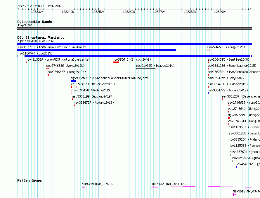Open TMEM132C|NM_001136103 gene label

point(170,184)
